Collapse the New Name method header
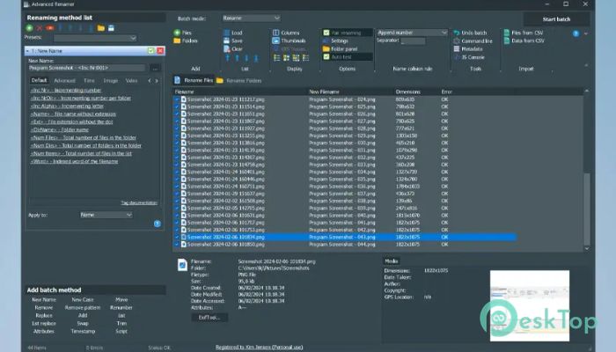This screenshot has width=616, height=352. click(27, 51)
